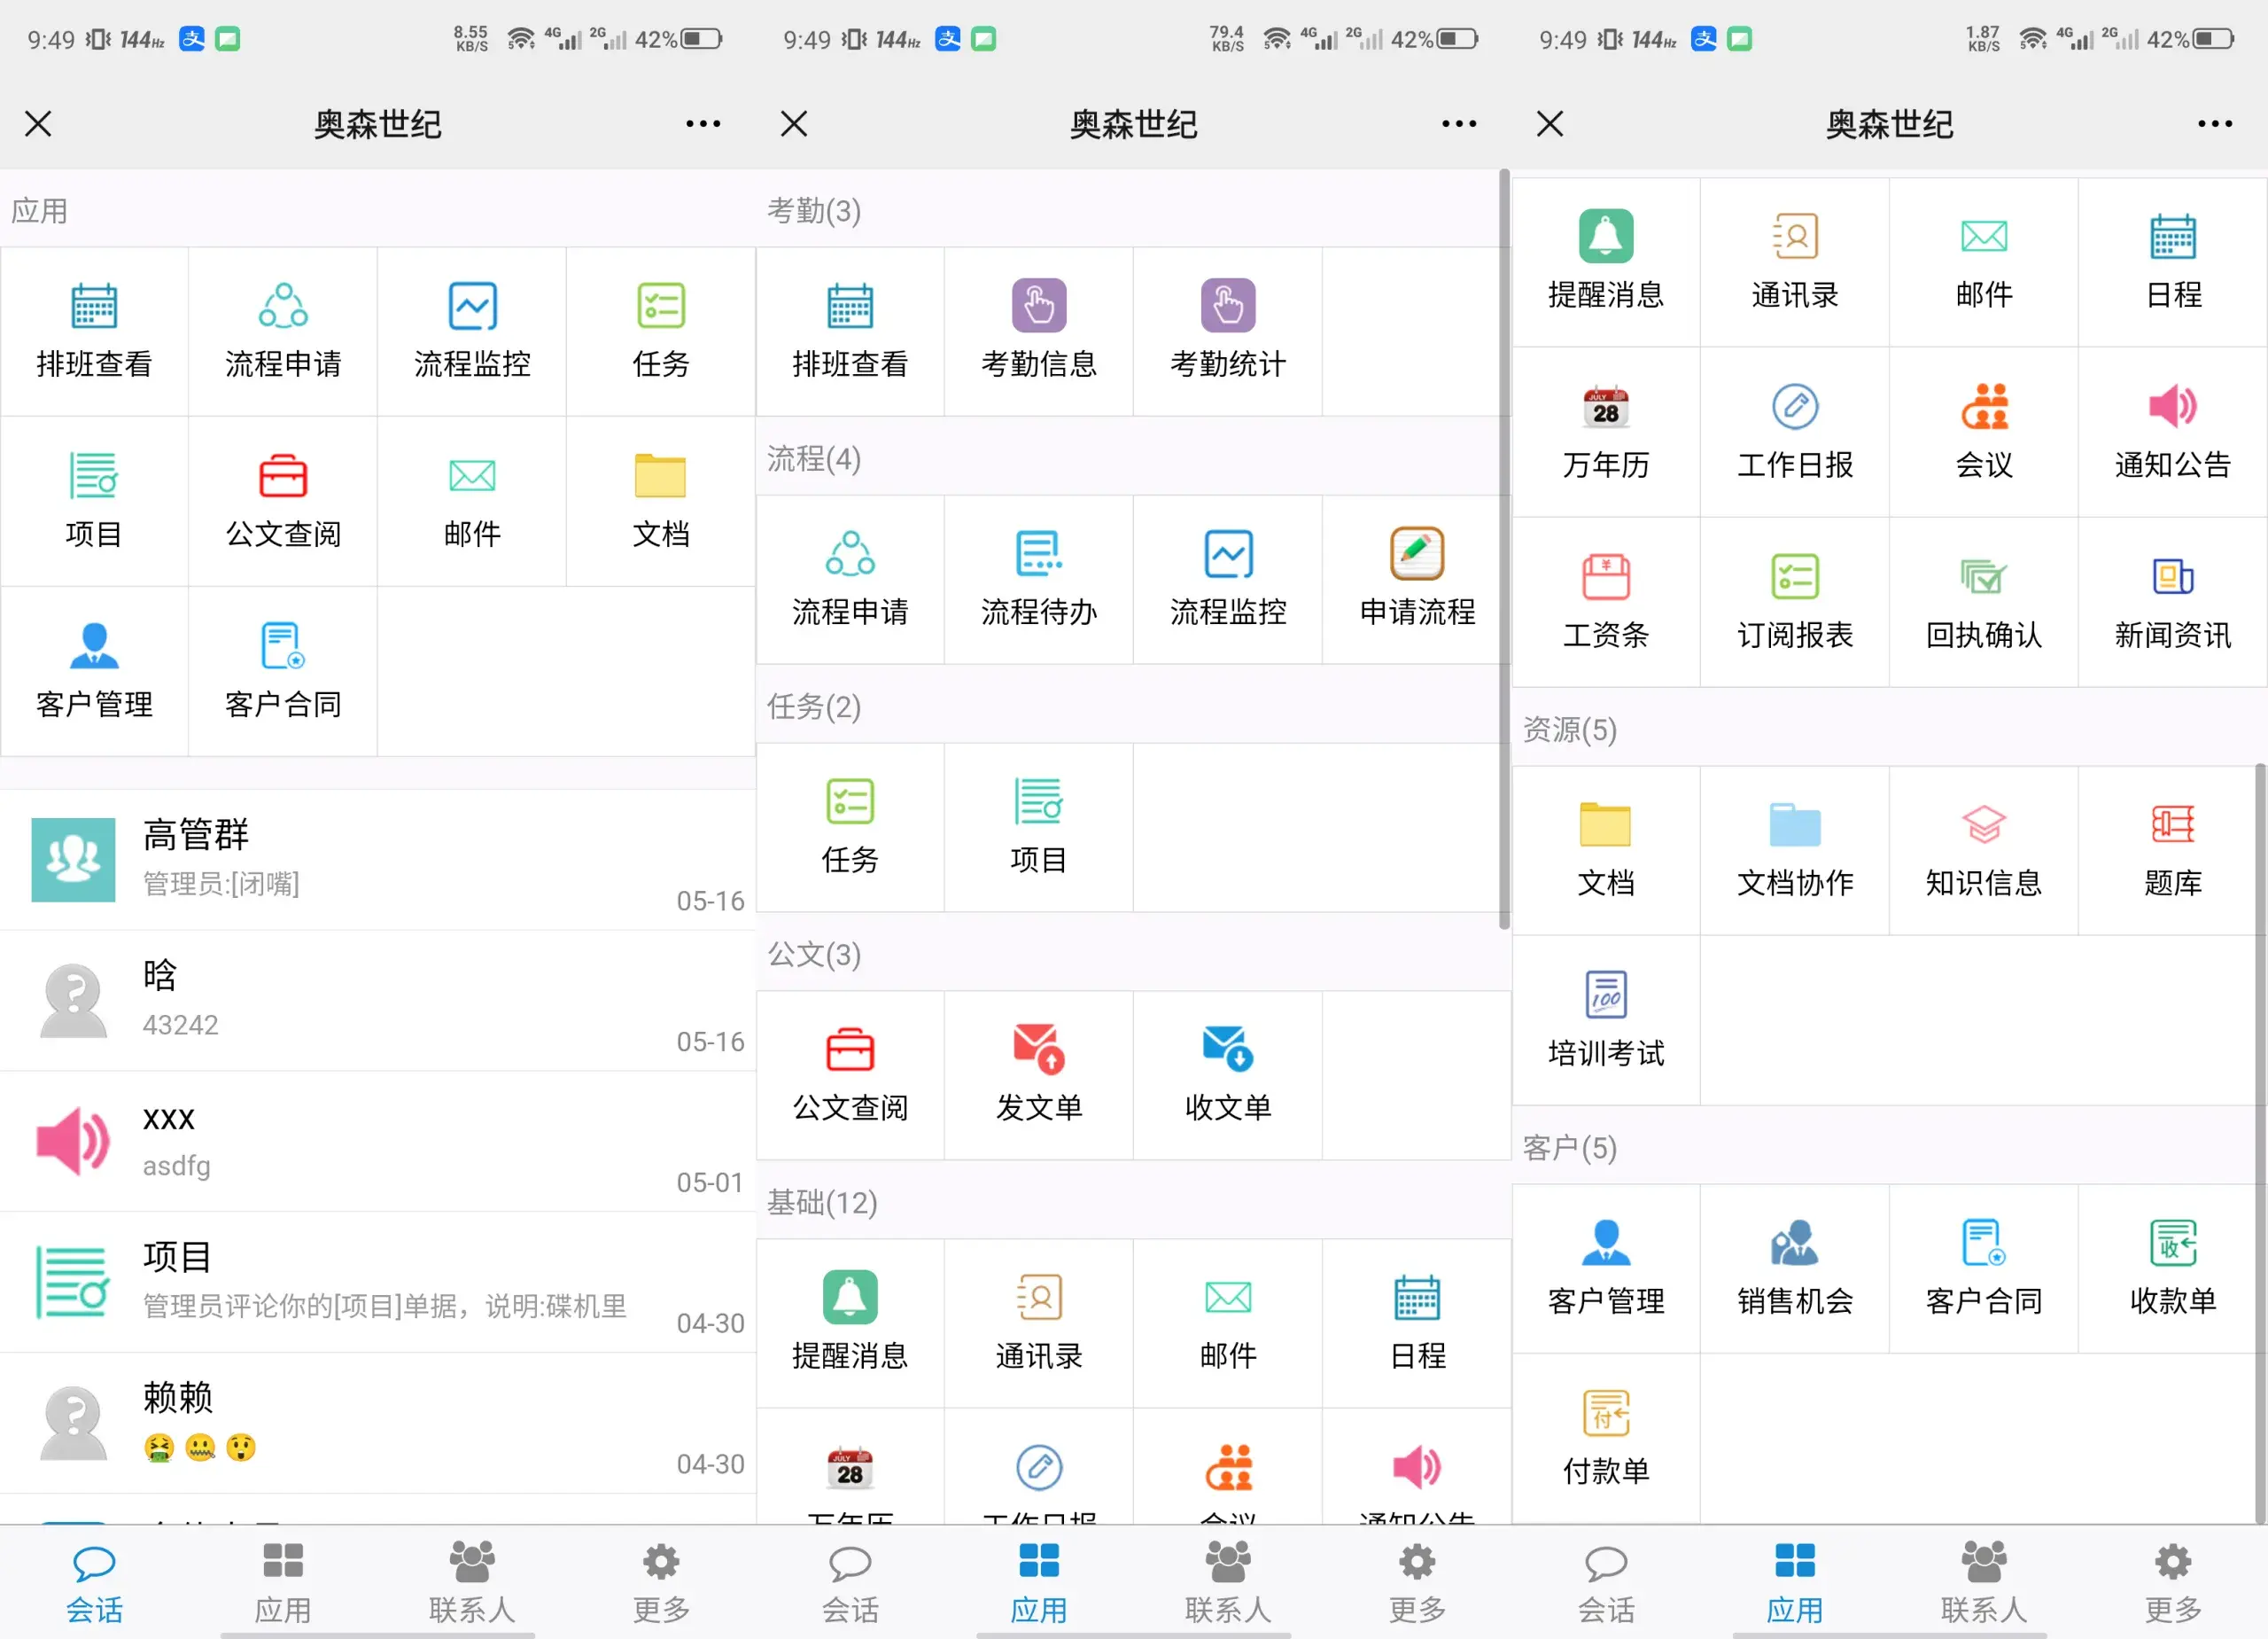
Task: Open 排班查看 under the 考勤(3) section
Action: coord(850,332)
